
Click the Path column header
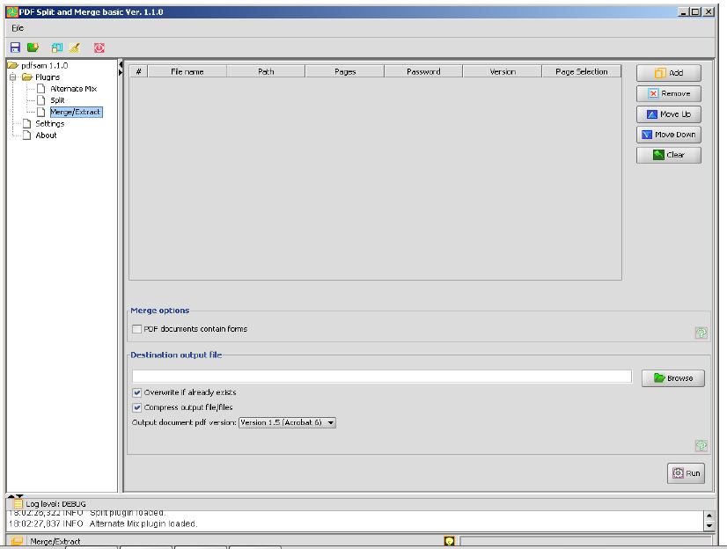click(266, 71)
